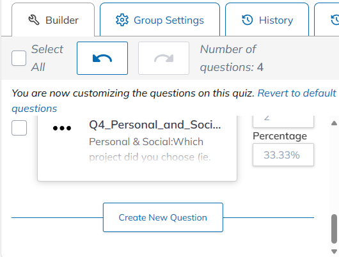The height and width of the screenshot is (257, 339).
Task: Switch to the Group Settings tab
Action: tap(160, 20)
